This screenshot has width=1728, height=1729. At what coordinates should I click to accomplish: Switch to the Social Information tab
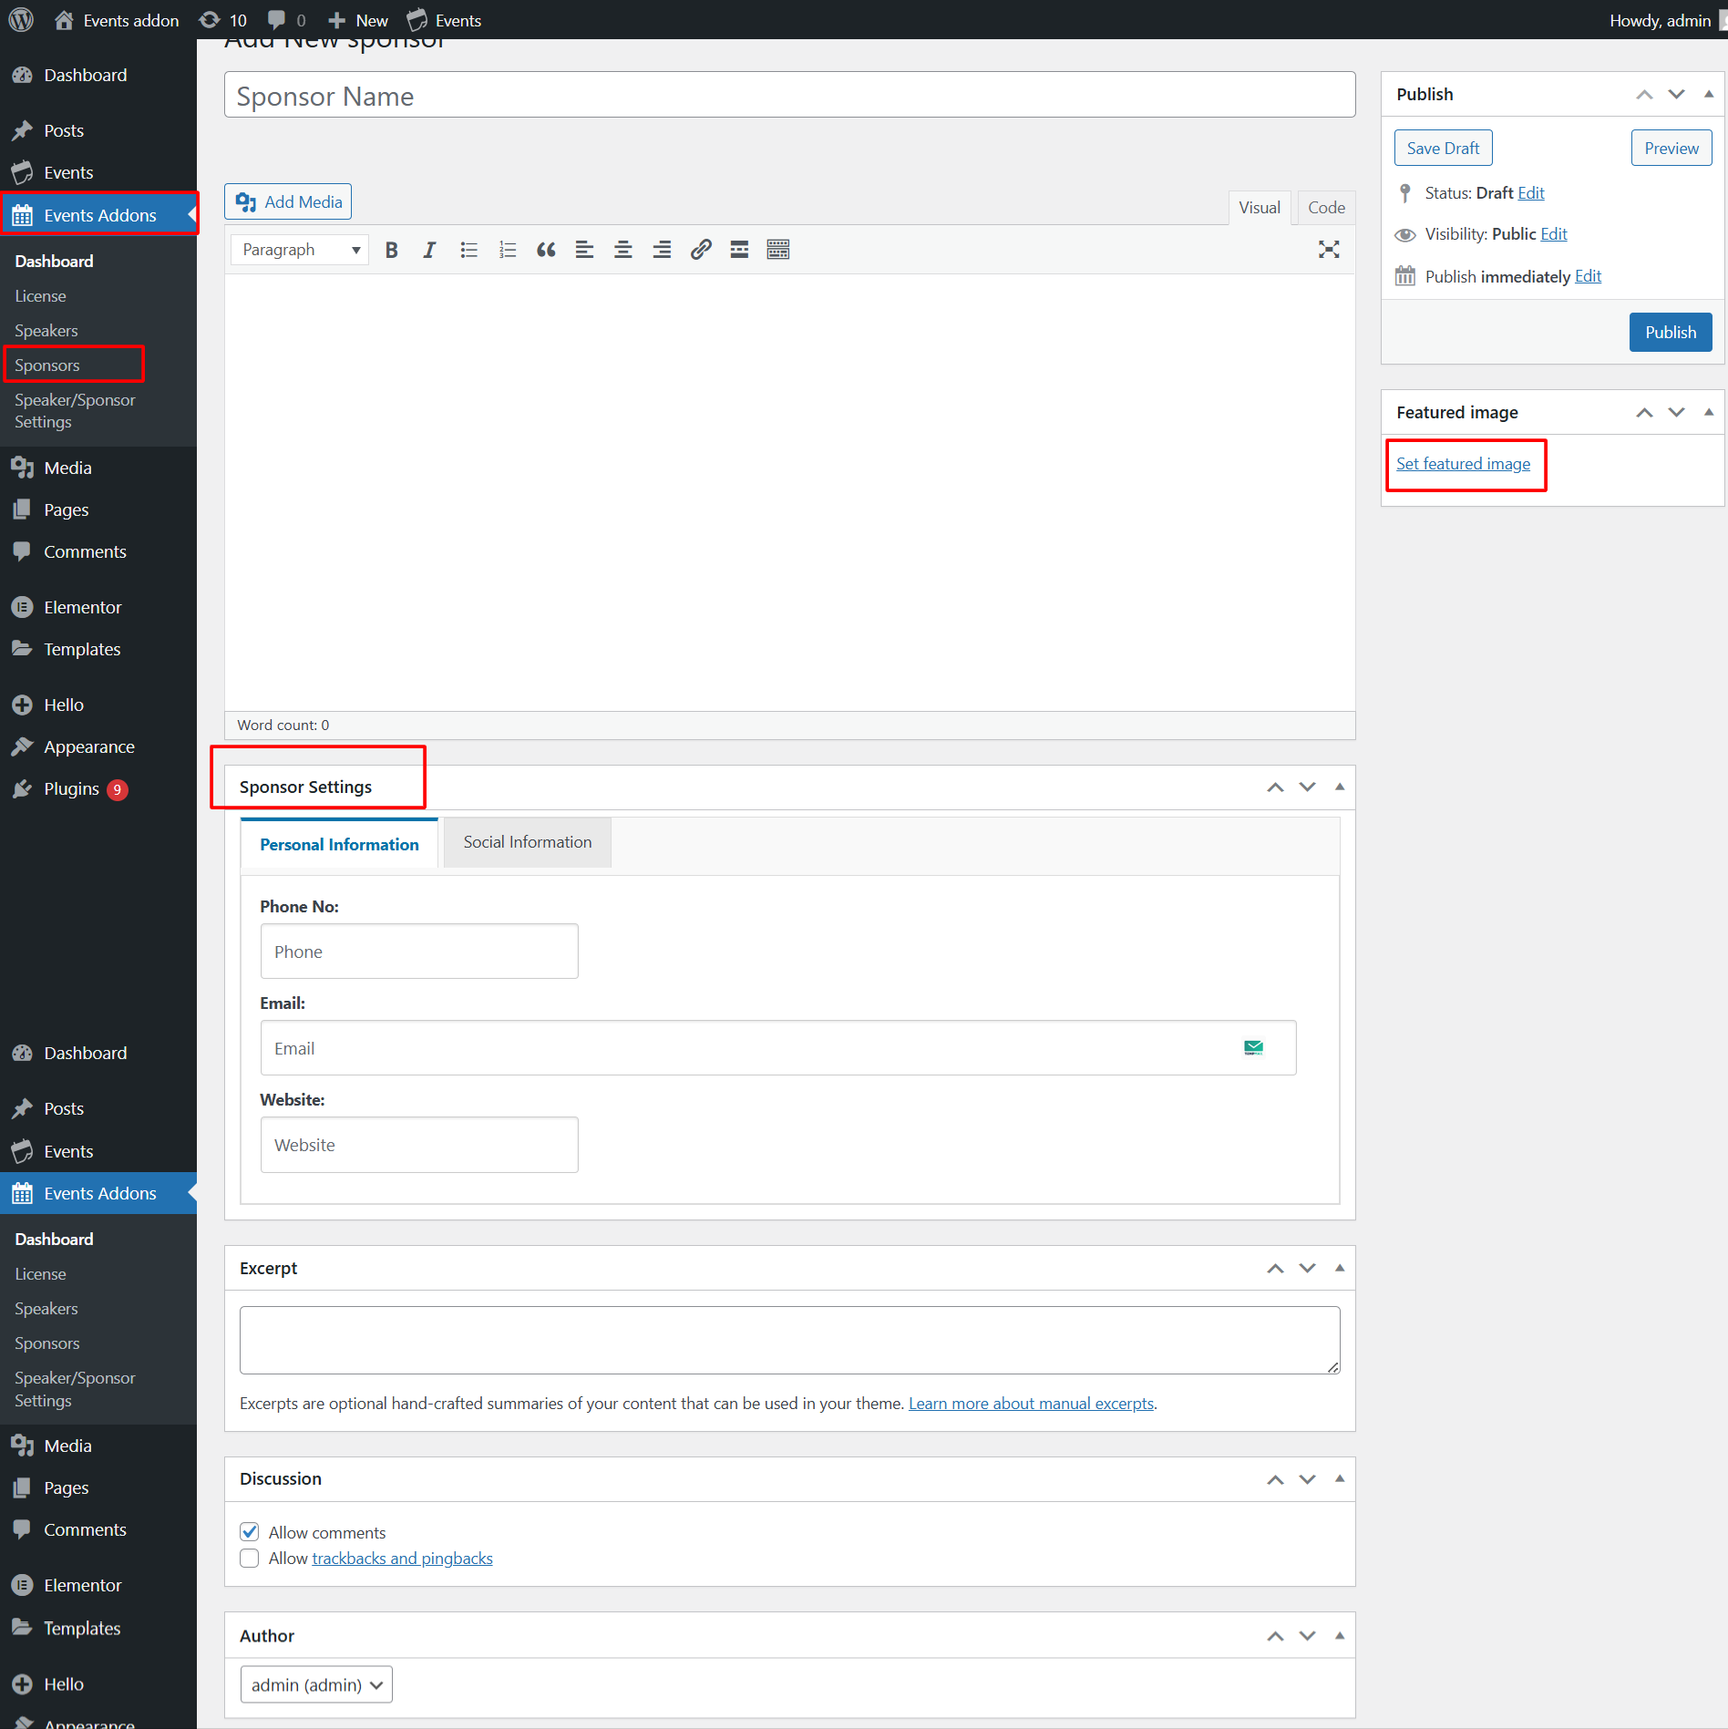pos(527,842)
